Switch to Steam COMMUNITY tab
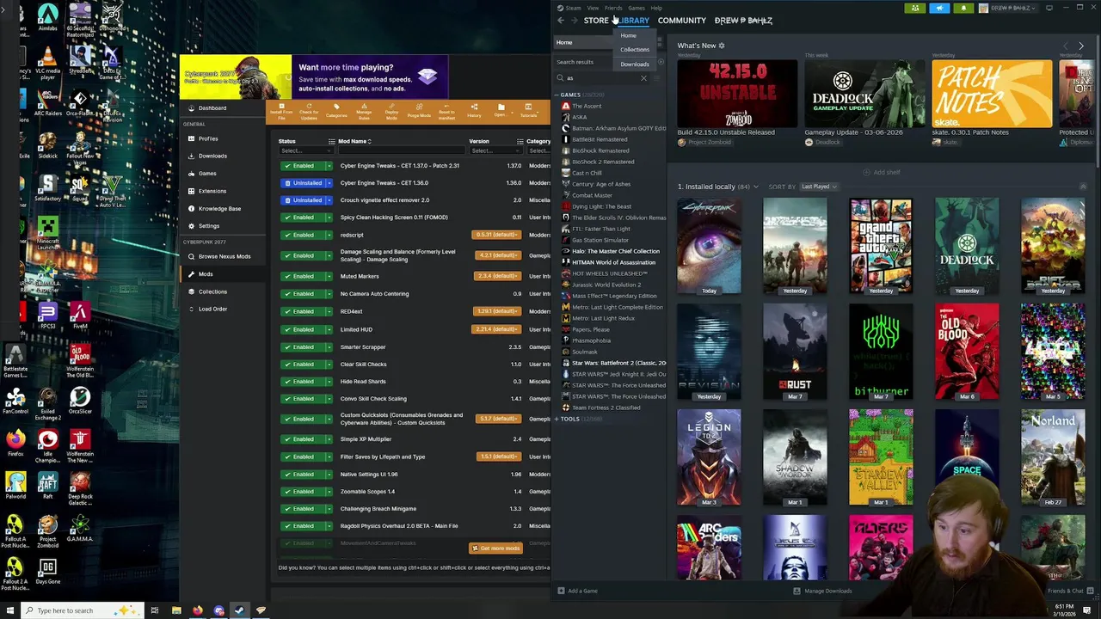 (x=682, y=21)
